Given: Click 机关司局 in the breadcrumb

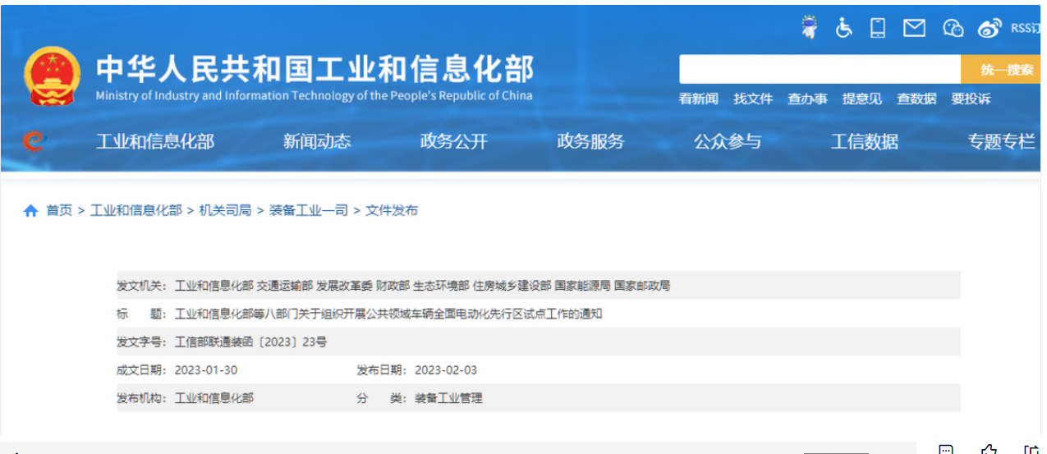Looking at the screenshot, I should click(x=225, y=211).
